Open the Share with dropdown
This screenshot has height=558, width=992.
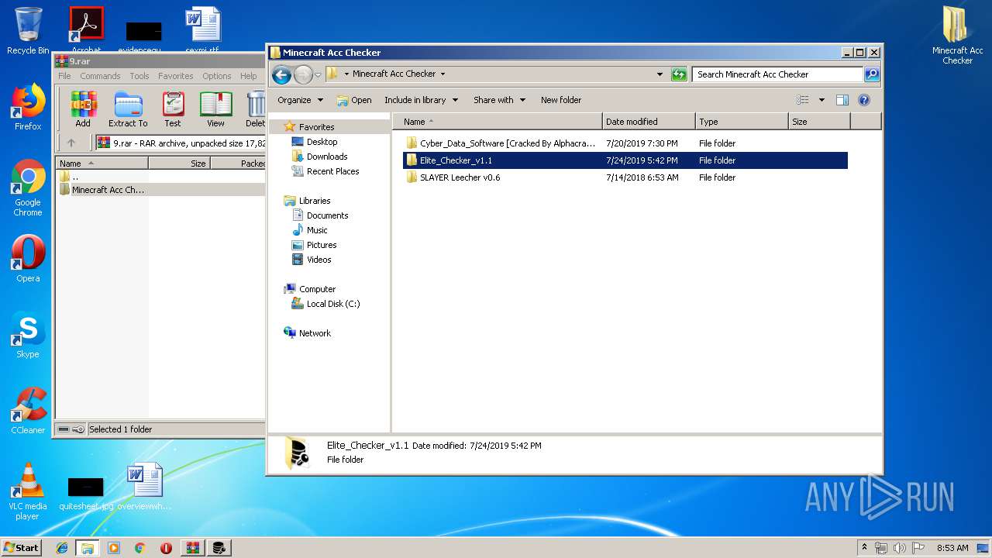(500, 100)
